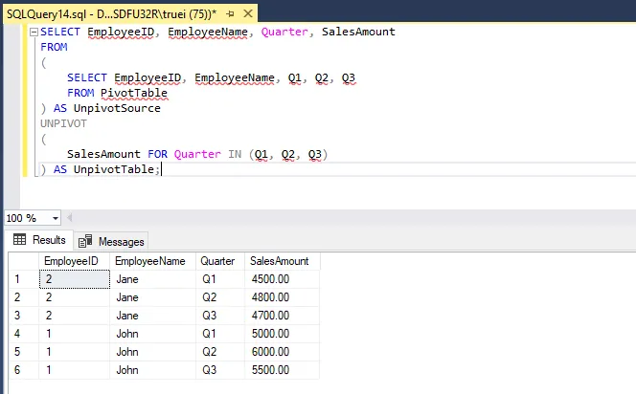Image resolution: width=636 pixels, height=394 pixels.
Task: Click the 6000.00 sales cell
Action: [283, 352]
